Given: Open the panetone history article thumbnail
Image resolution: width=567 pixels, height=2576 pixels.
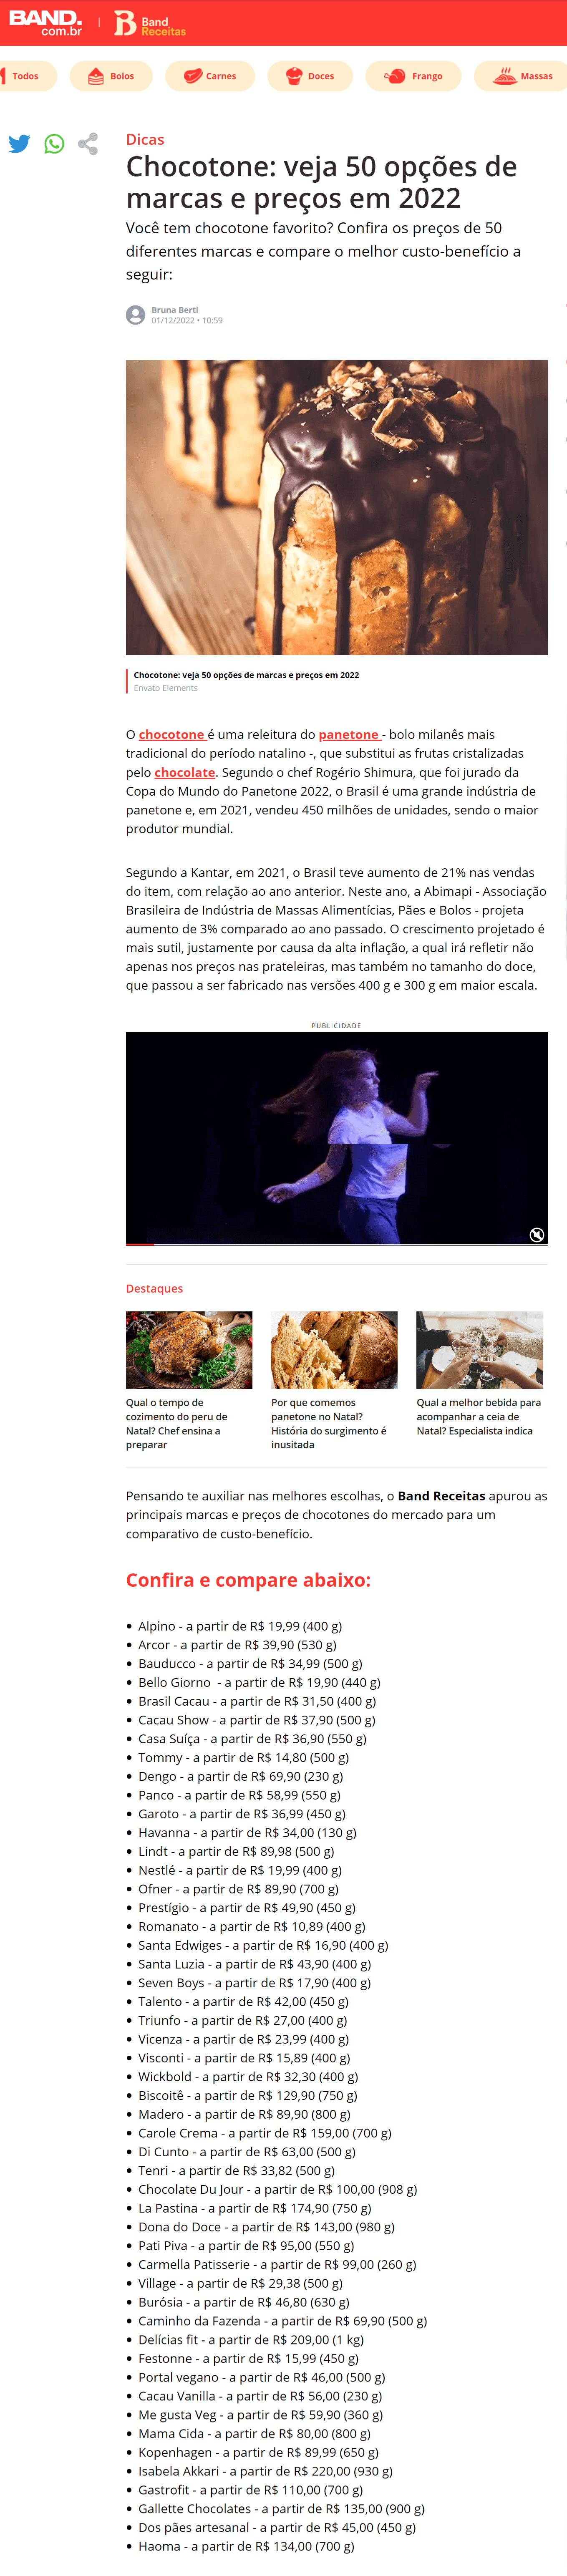Looking at the screenshot, I should pos(334,1350).
